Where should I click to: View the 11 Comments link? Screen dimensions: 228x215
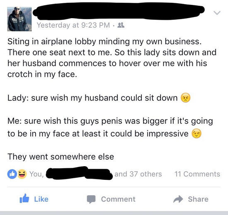tap(197, 174)
